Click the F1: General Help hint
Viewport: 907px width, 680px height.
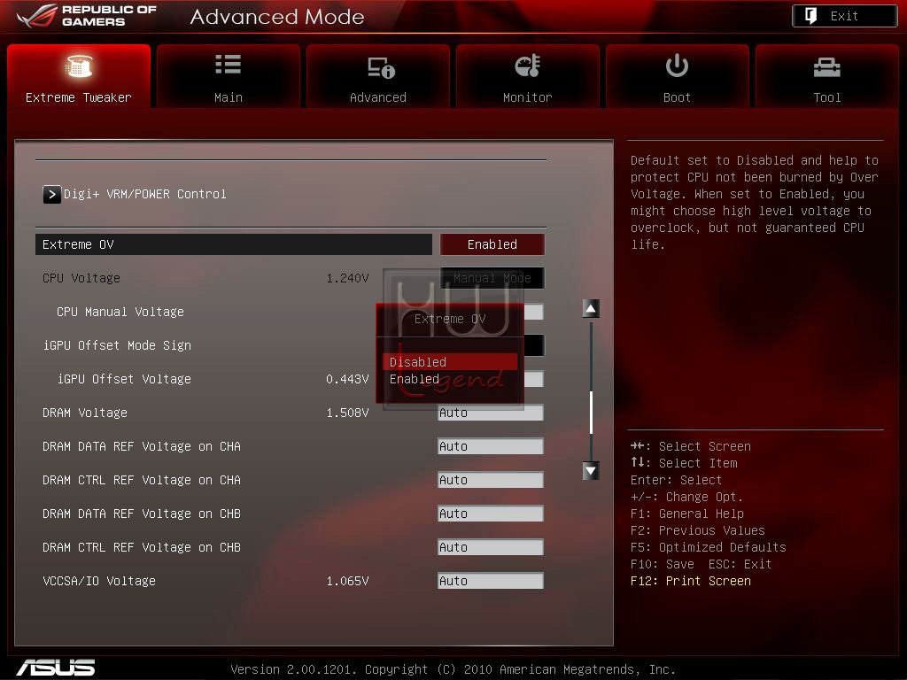pos(687,514)
